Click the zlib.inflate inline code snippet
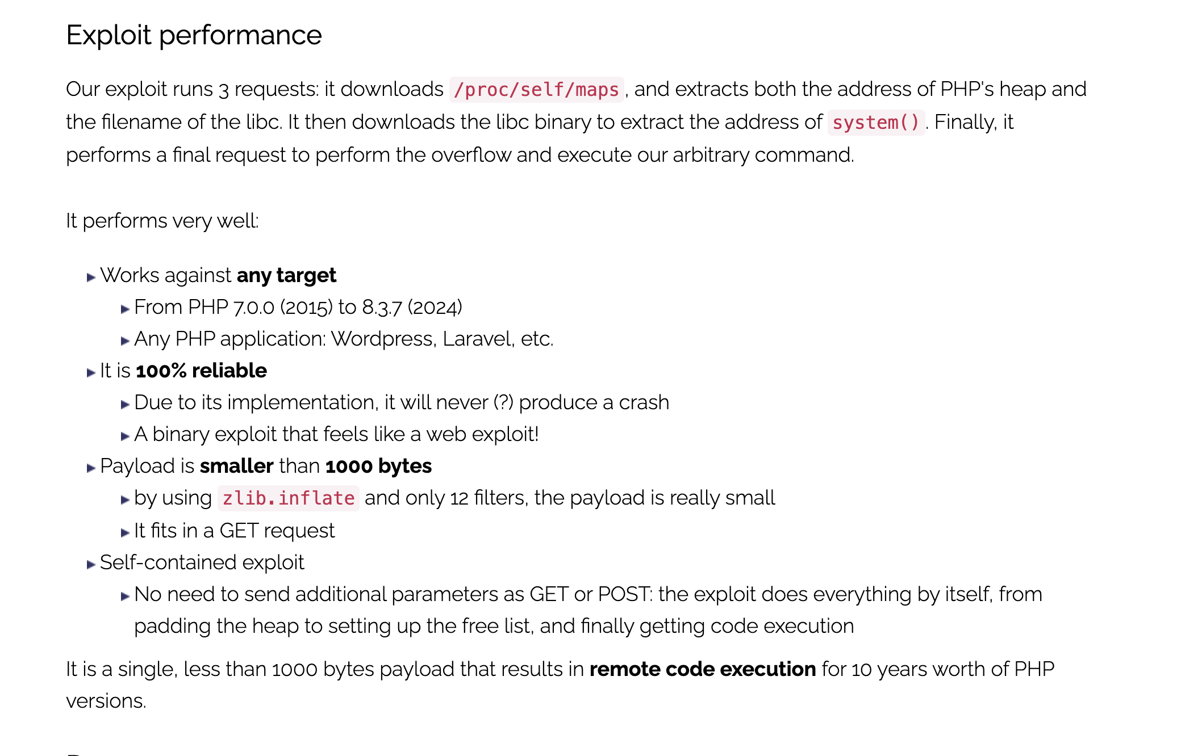Viewport: 1202px width, 756px height. [x=288, y=498]
